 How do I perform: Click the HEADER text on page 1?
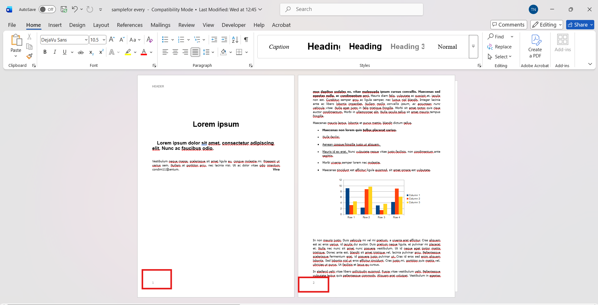coord(158,86)
